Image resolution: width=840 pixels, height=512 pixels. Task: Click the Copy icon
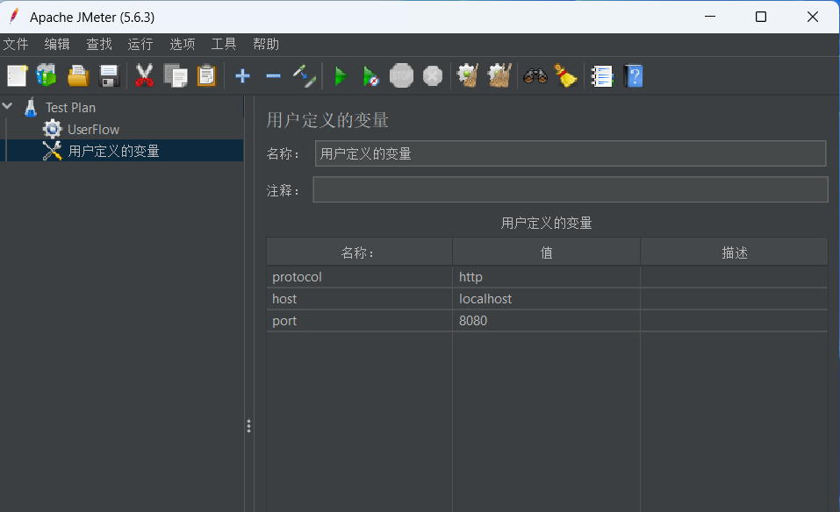pyautogui.click(x=176, y=76)
